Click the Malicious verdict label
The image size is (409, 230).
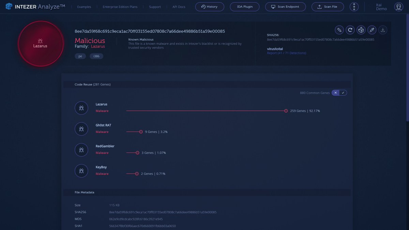click(90, 40)
